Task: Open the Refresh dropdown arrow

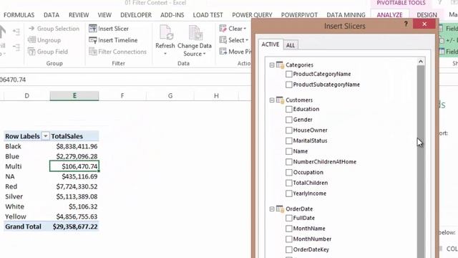Action: [165, 54]
